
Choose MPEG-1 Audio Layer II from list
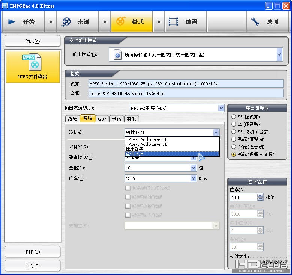[x=172, y=139]
